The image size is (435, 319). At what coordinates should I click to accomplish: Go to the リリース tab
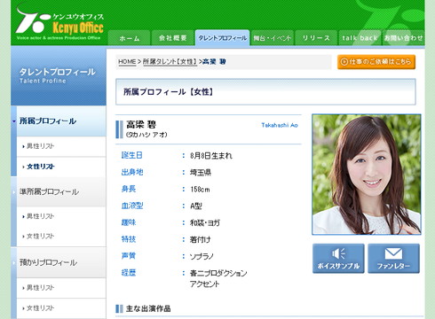(316, 38)
